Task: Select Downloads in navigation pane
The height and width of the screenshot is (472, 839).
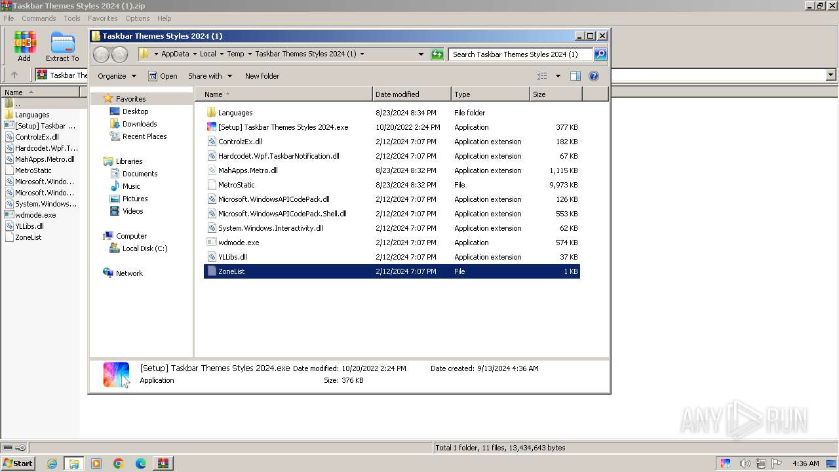Action: point(140,124)
